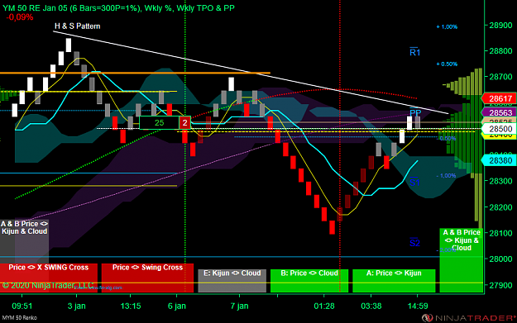This screenshot has width=517, height=323.
Task: Click the '+ 1.00%' level label
Action: coord(447,27)
